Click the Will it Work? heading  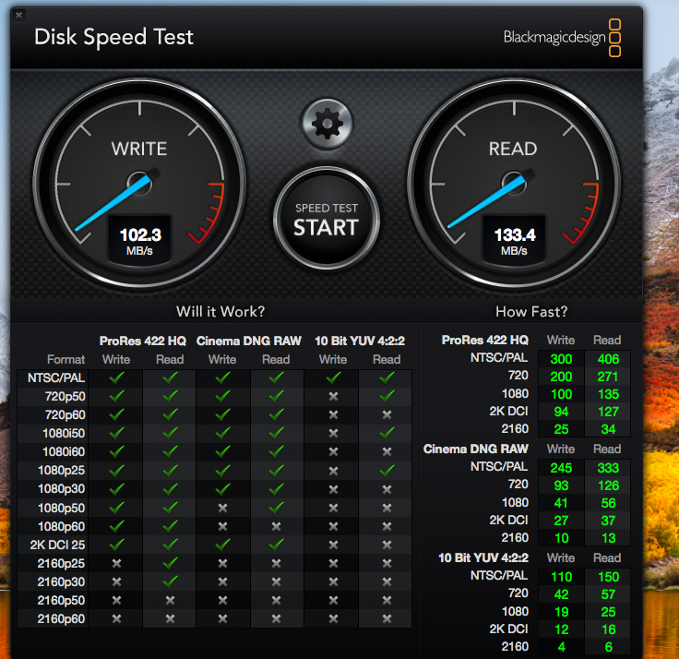pos(220,312)
